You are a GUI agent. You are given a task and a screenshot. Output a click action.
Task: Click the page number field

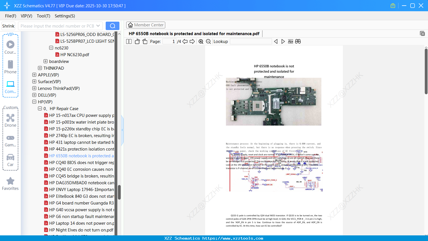coord(169,42)
